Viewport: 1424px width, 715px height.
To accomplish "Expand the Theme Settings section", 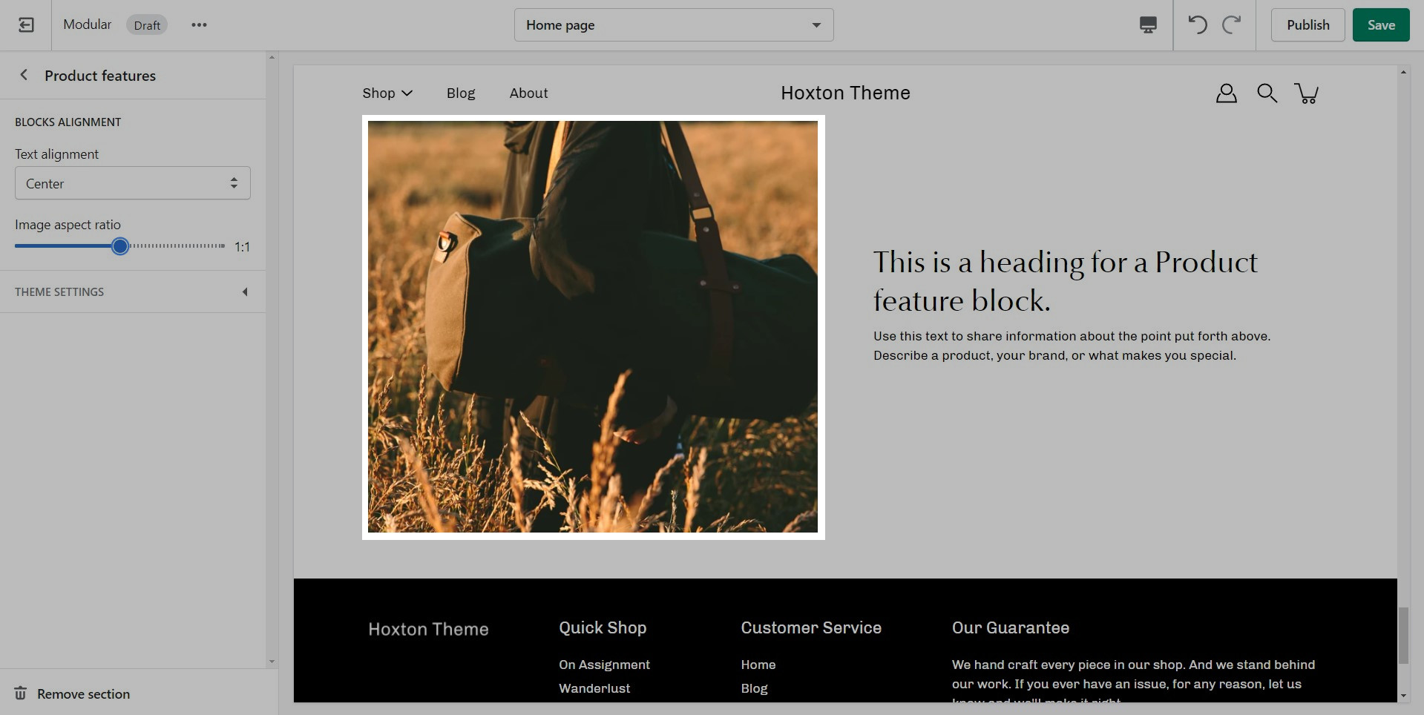I will [132, 291].
